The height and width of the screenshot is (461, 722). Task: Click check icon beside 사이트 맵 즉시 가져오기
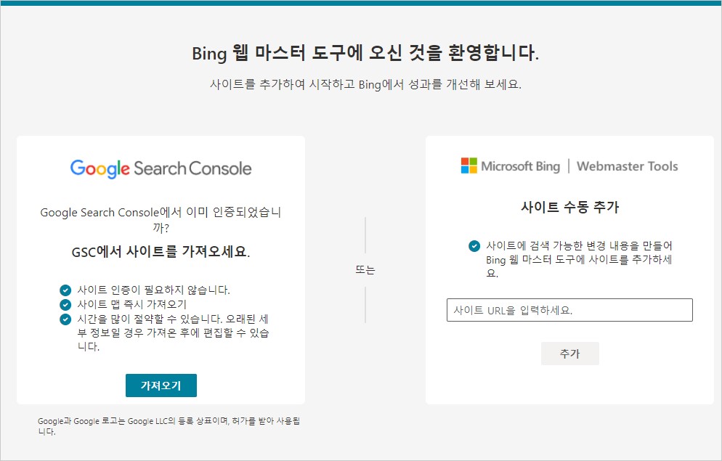[x=65, y=305]
